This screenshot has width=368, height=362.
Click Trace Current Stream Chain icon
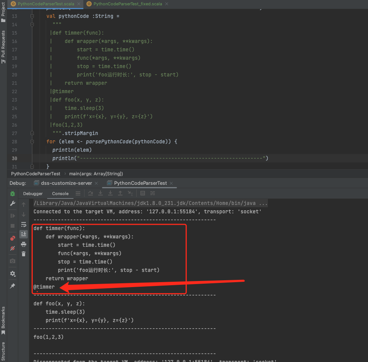[153, 193]
